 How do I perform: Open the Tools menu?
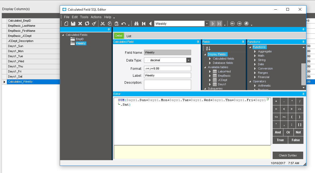pyautogui.click(x=84, y=17)
